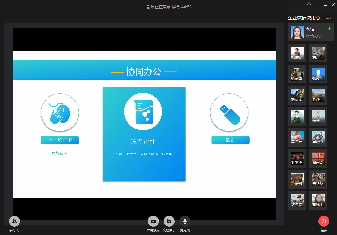
Task: End the meeting with the red 结束 button
Action: (323, 221)
